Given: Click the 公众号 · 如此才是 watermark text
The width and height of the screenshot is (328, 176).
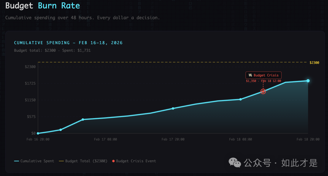Looking at the screenshot, I should click(x=281, y=163).
